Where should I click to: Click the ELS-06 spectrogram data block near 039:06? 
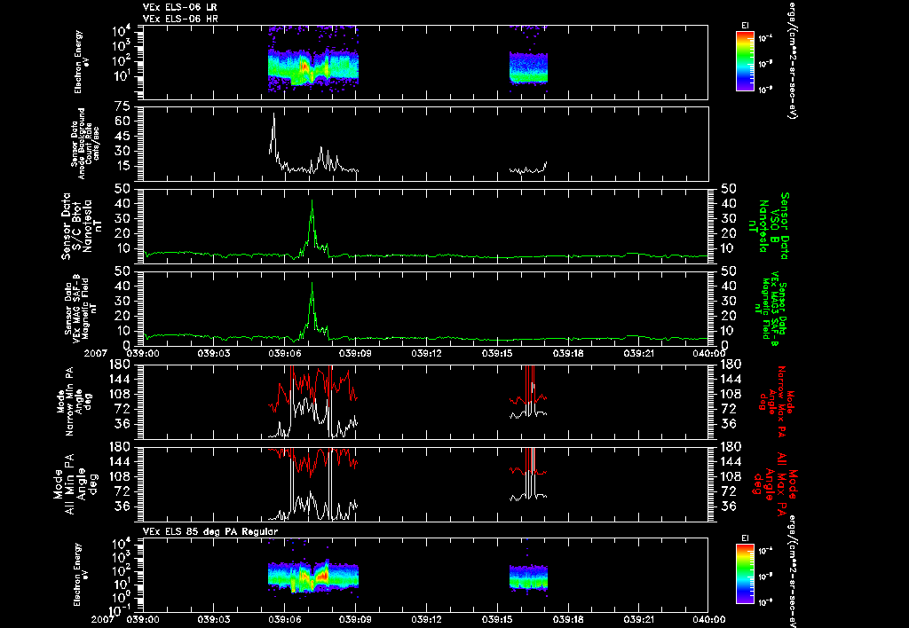pyautogui.click(x=313, y=67)
